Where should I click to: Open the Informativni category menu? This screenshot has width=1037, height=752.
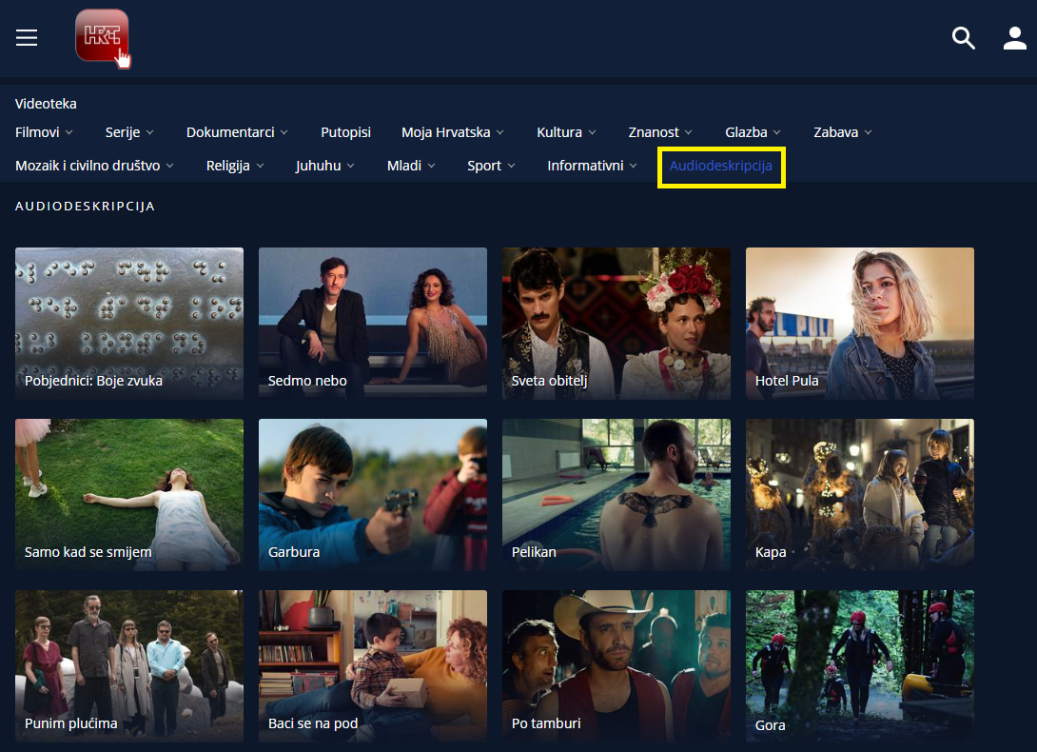(x=592, y=166)
